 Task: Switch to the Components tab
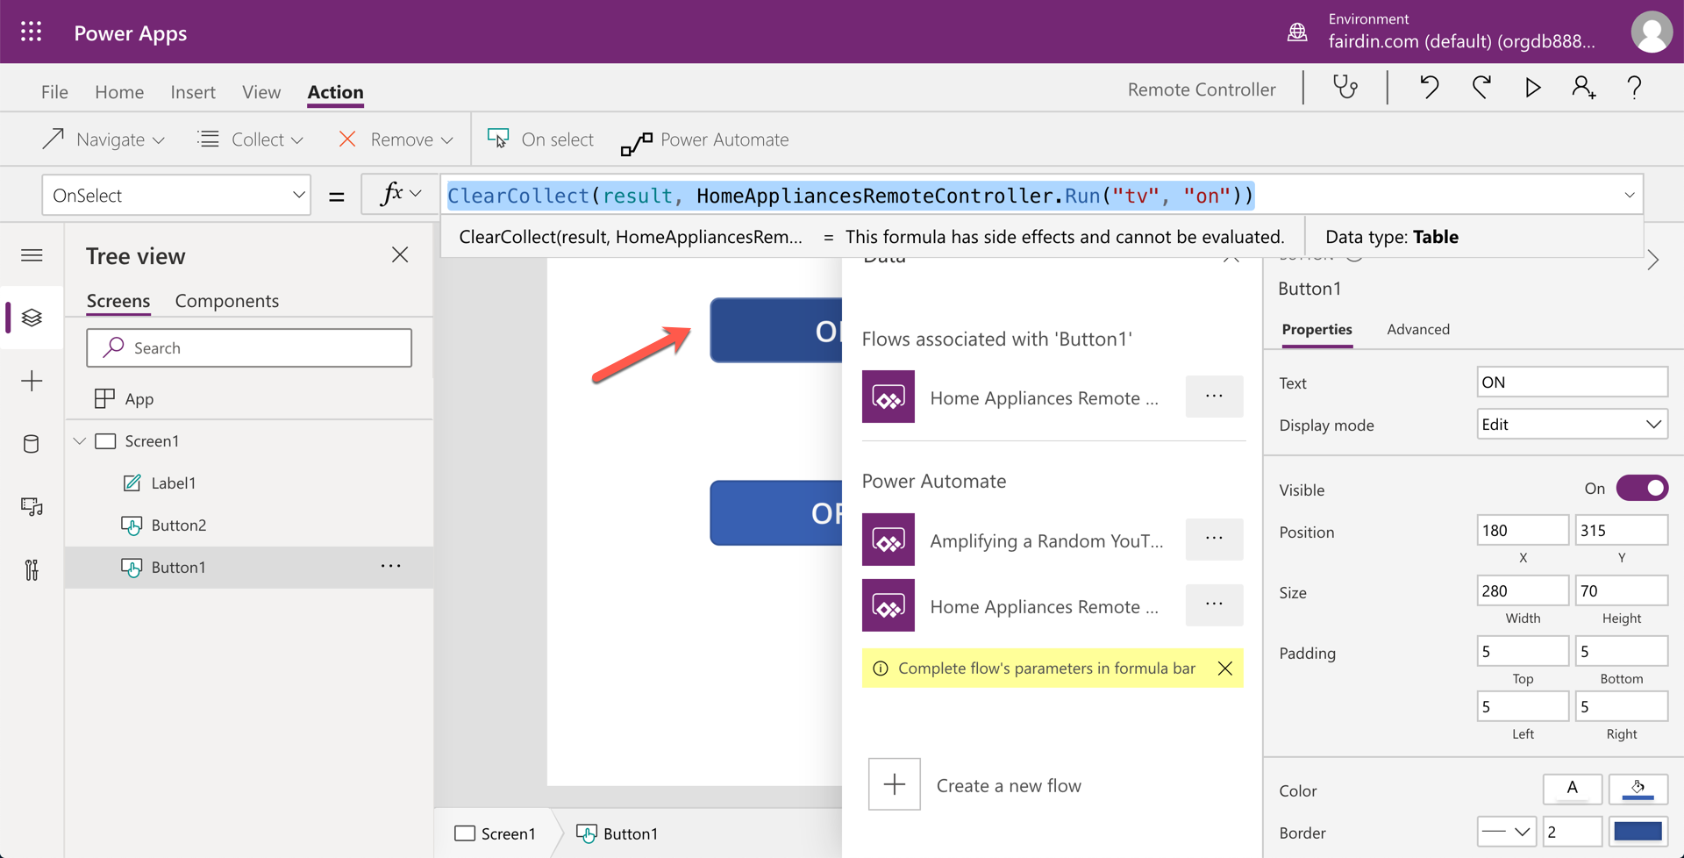(226, 301)
